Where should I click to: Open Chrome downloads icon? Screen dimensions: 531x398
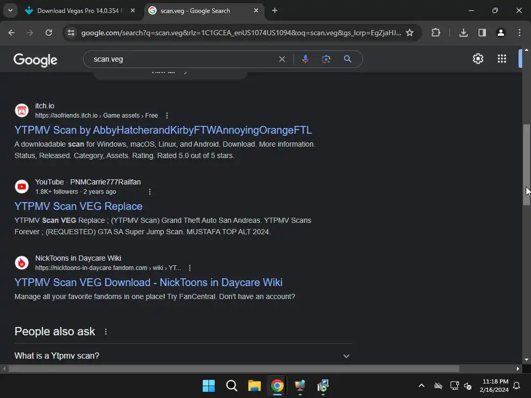464,33
